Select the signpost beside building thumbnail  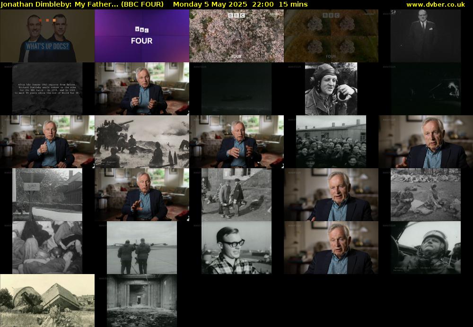[x=47, y=195]
